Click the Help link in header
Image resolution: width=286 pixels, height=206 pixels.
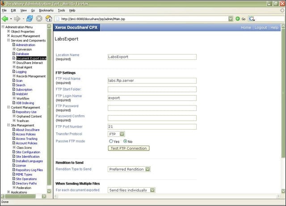[x=274, y=27]
